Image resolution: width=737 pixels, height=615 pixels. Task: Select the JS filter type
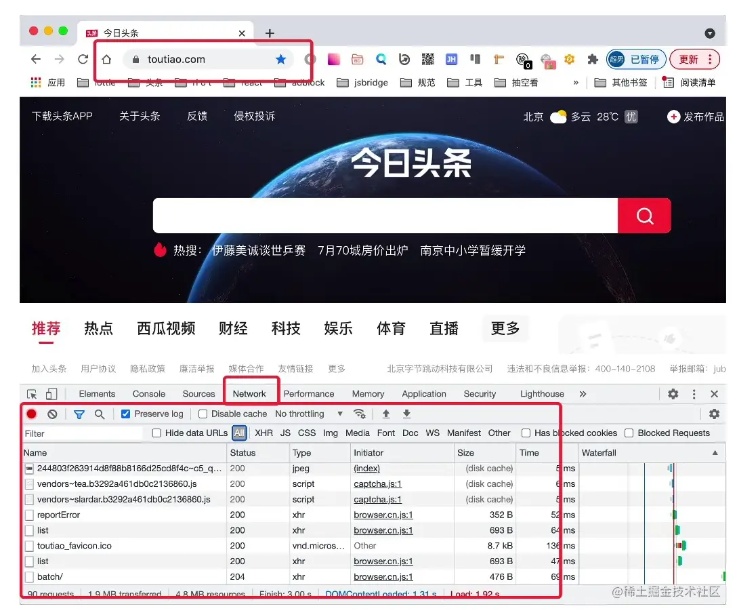(285, 433)
